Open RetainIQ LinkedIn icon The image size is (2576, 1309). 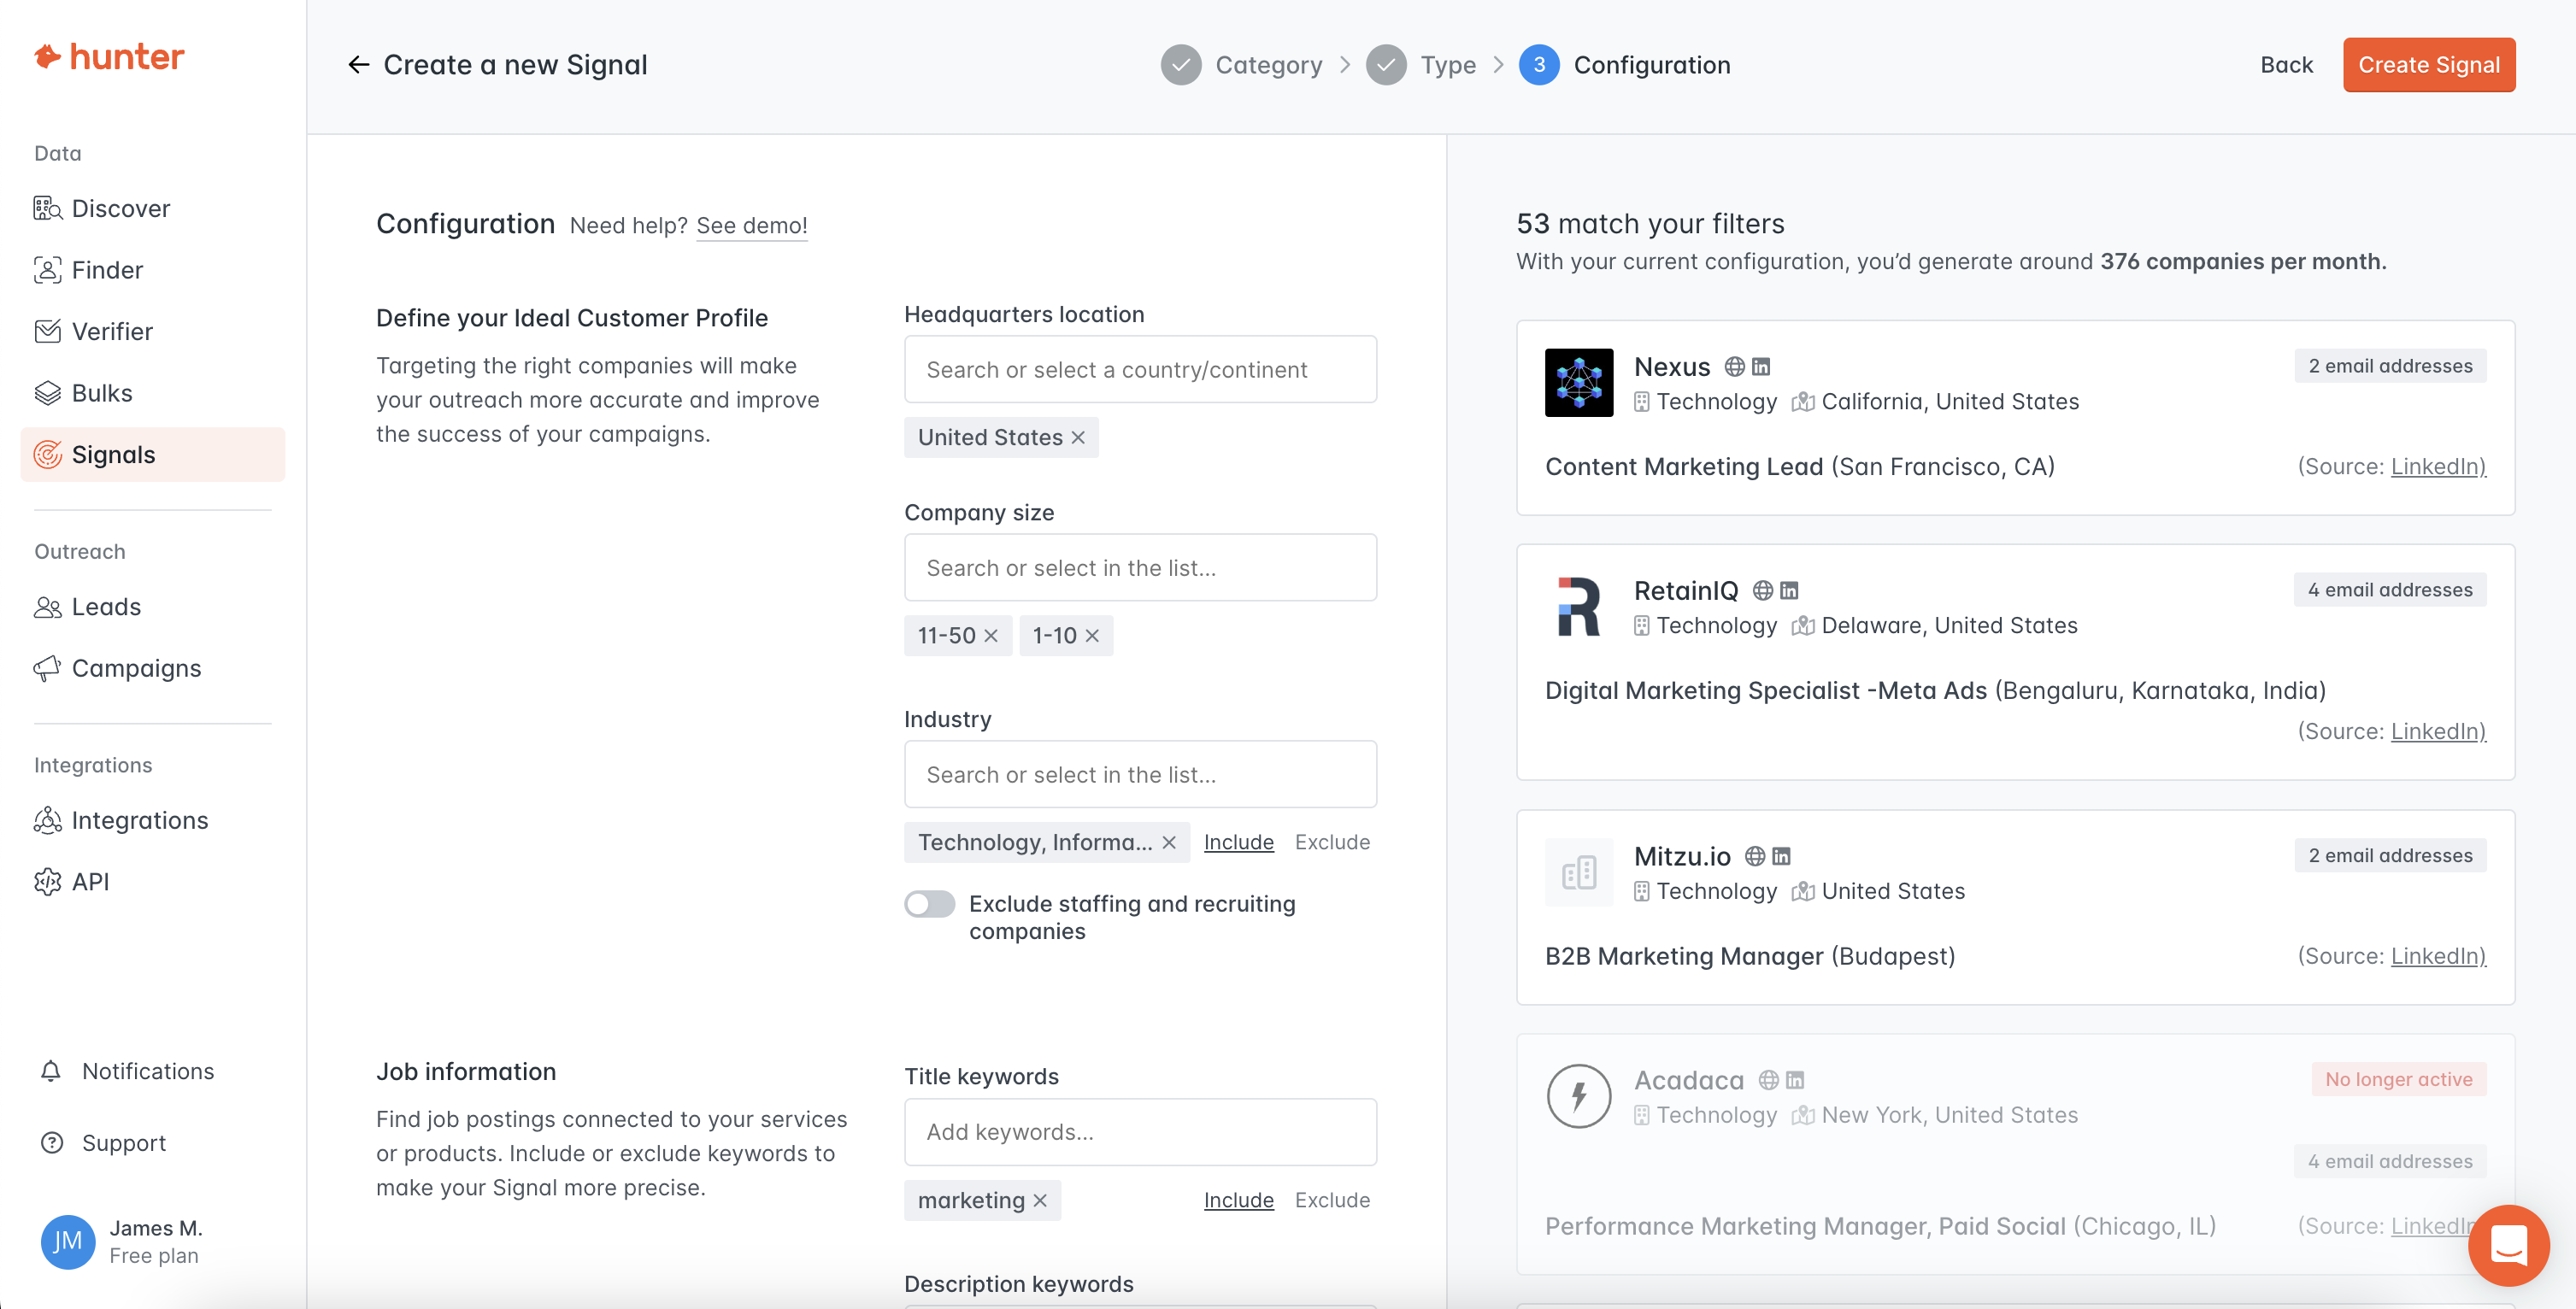point(1790,591)
